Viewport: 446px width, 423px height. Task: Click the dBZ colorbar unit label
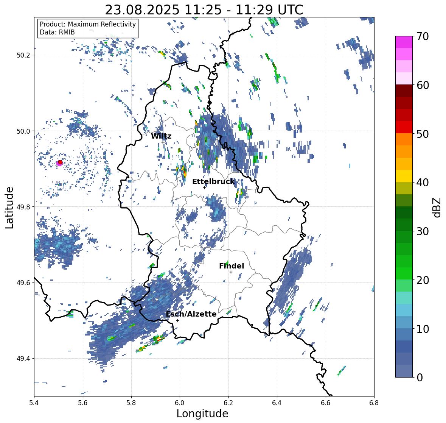[437, 207]
